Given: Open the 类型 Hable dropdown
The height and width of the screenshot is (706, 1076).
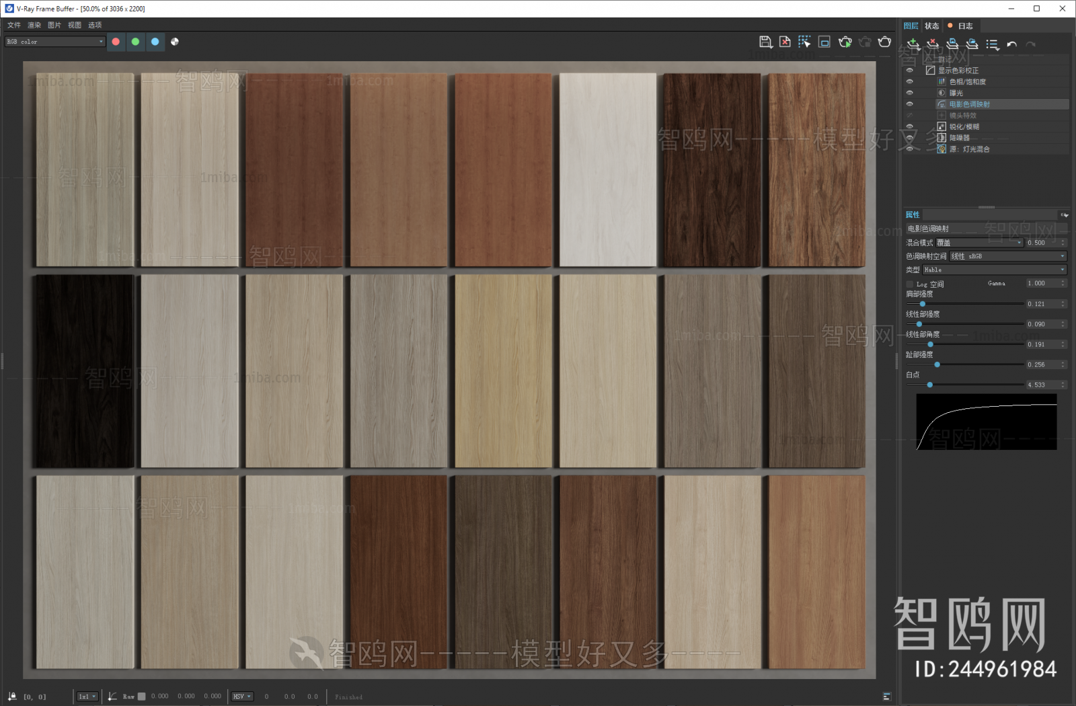Looking at the screenshot, I should pos(995,270).
